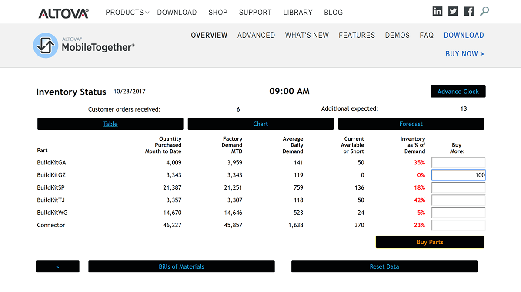The width and height of the screenshot is (521, 292).
Task: Open the Shop menu item
Action: 217,13
